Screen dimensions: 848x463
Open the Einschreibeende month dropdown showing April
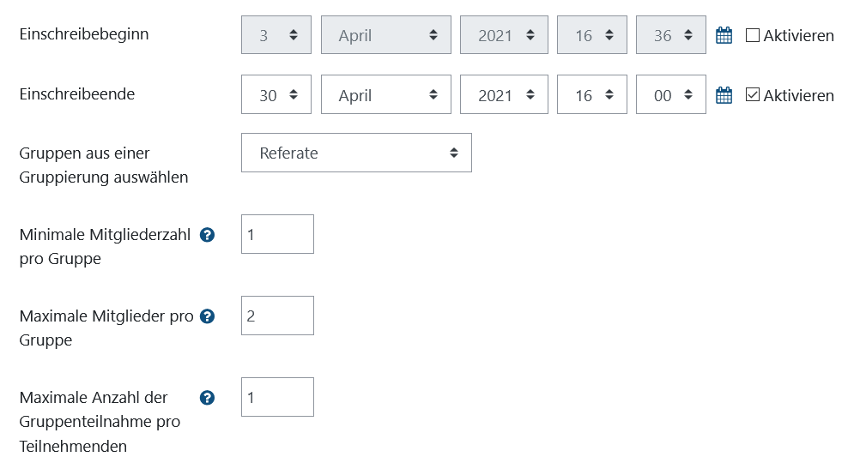(385, 95)
